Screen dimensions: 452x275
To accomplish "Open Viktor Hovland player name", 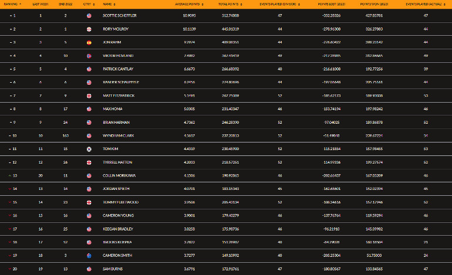I will [x=118, y=56].
